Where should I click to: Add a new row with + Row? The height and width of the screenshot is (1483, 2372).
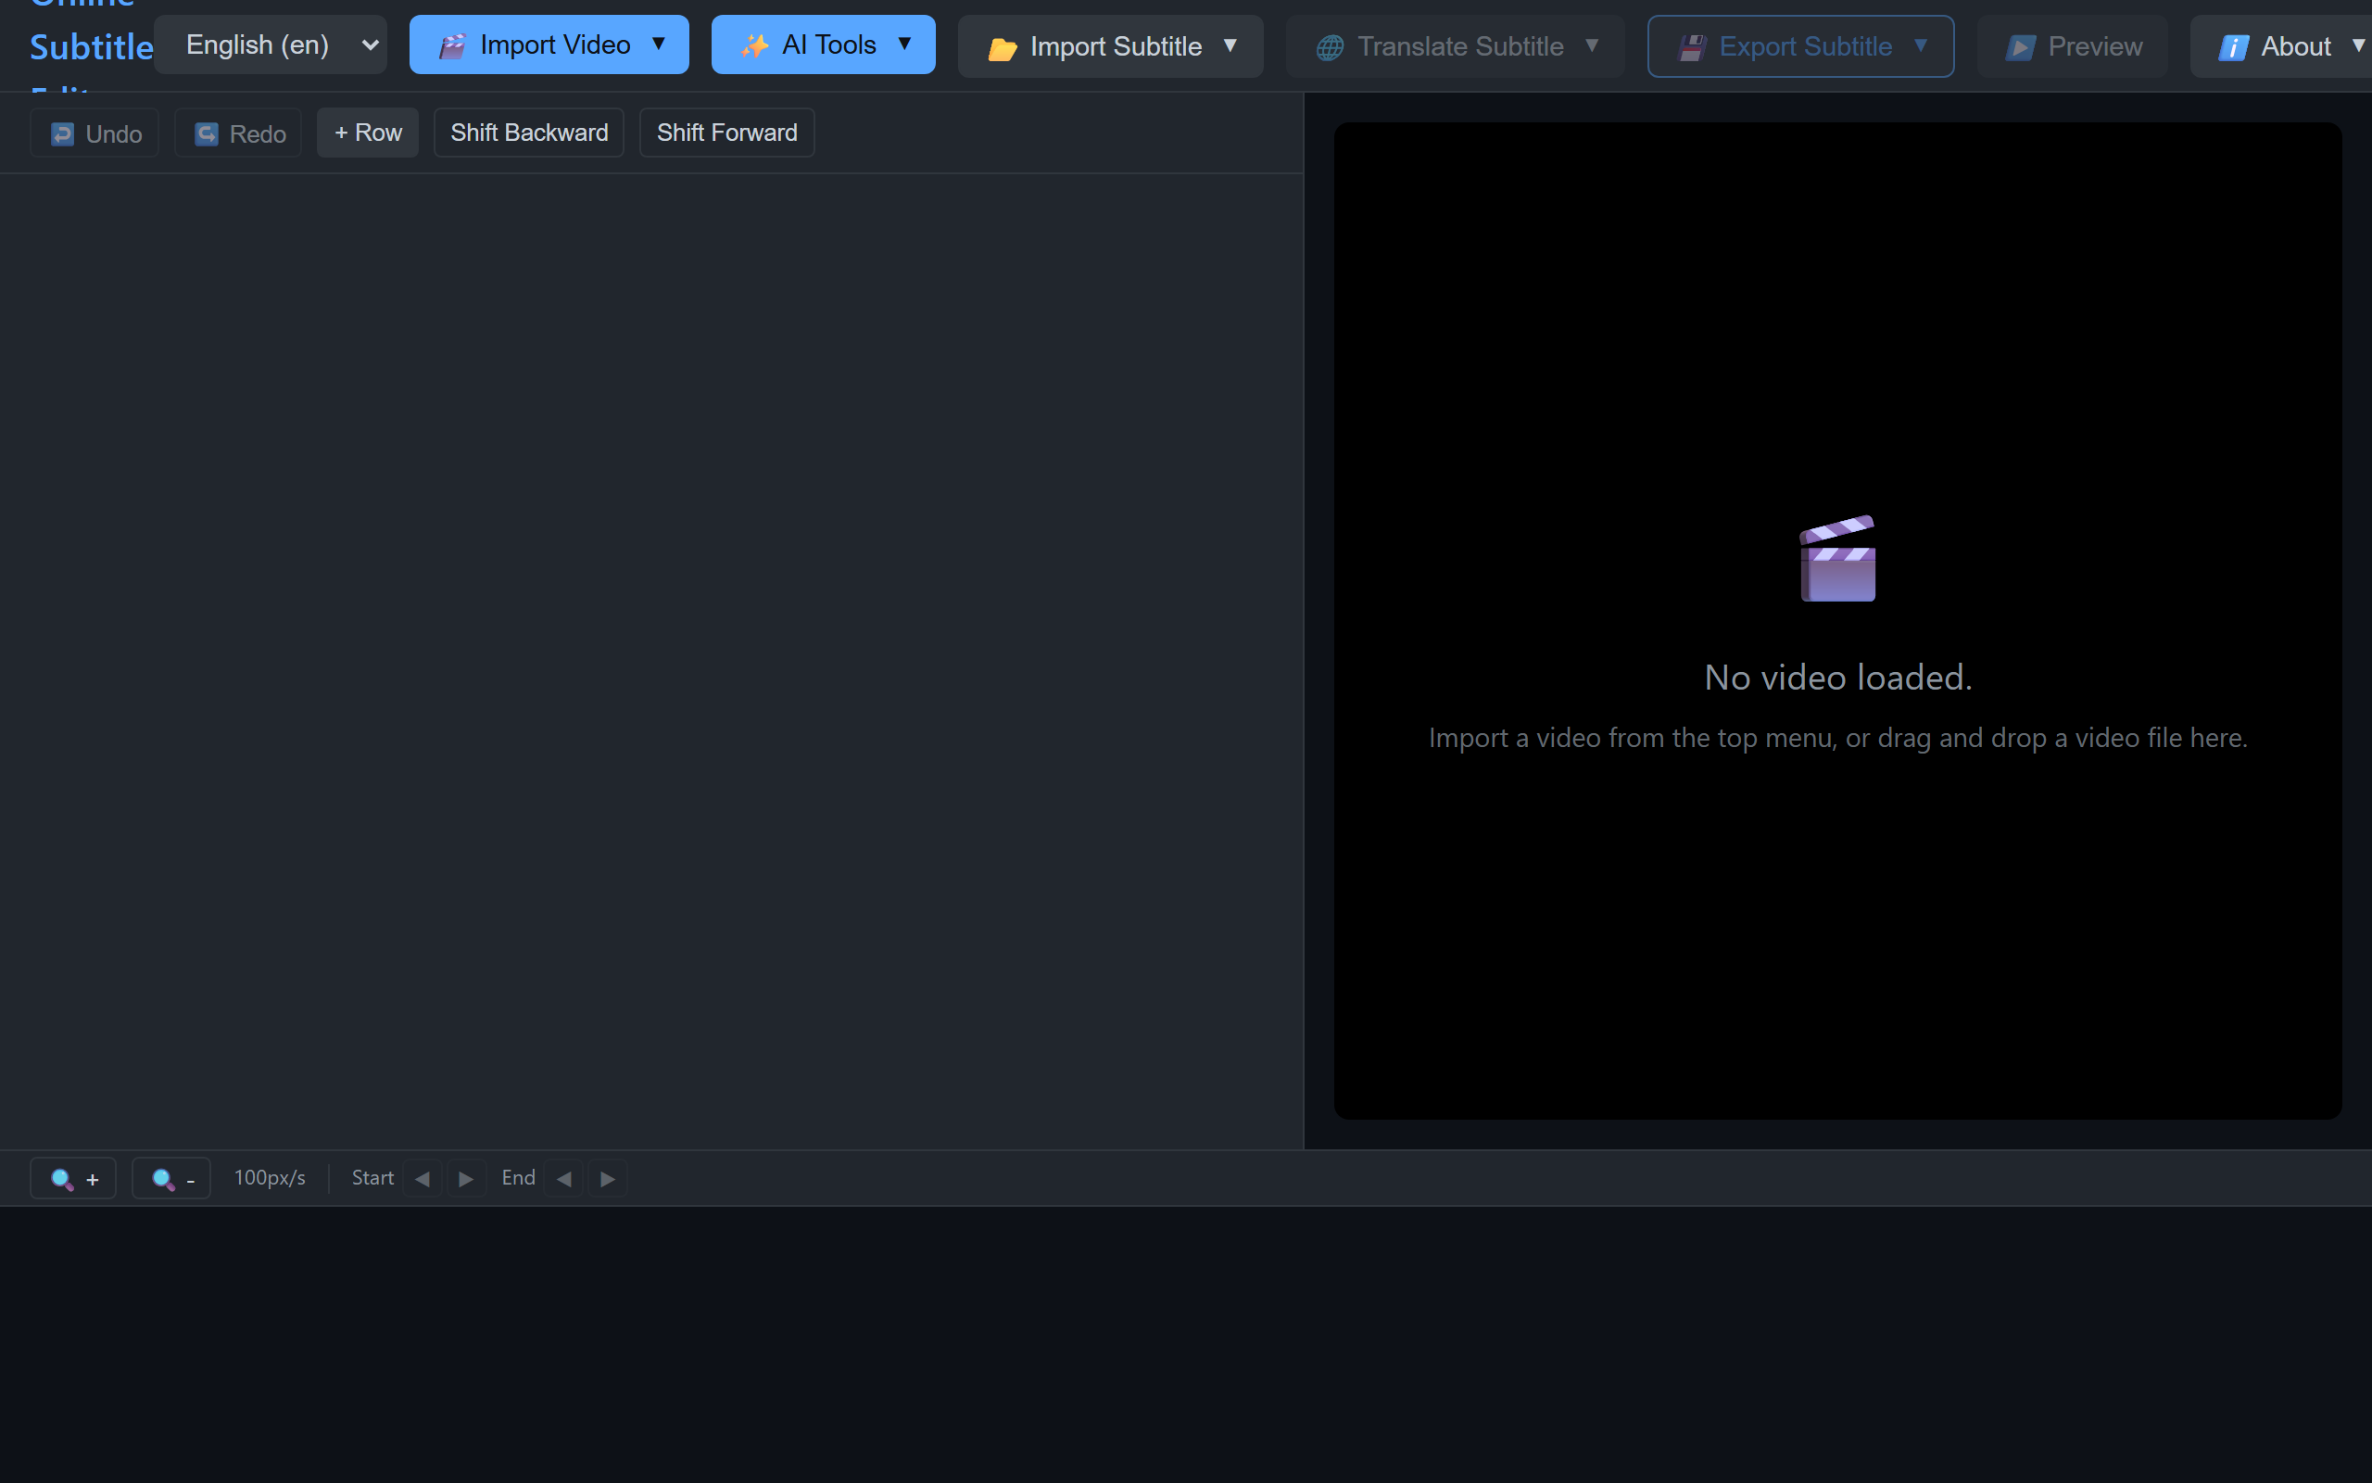point(368,133)
